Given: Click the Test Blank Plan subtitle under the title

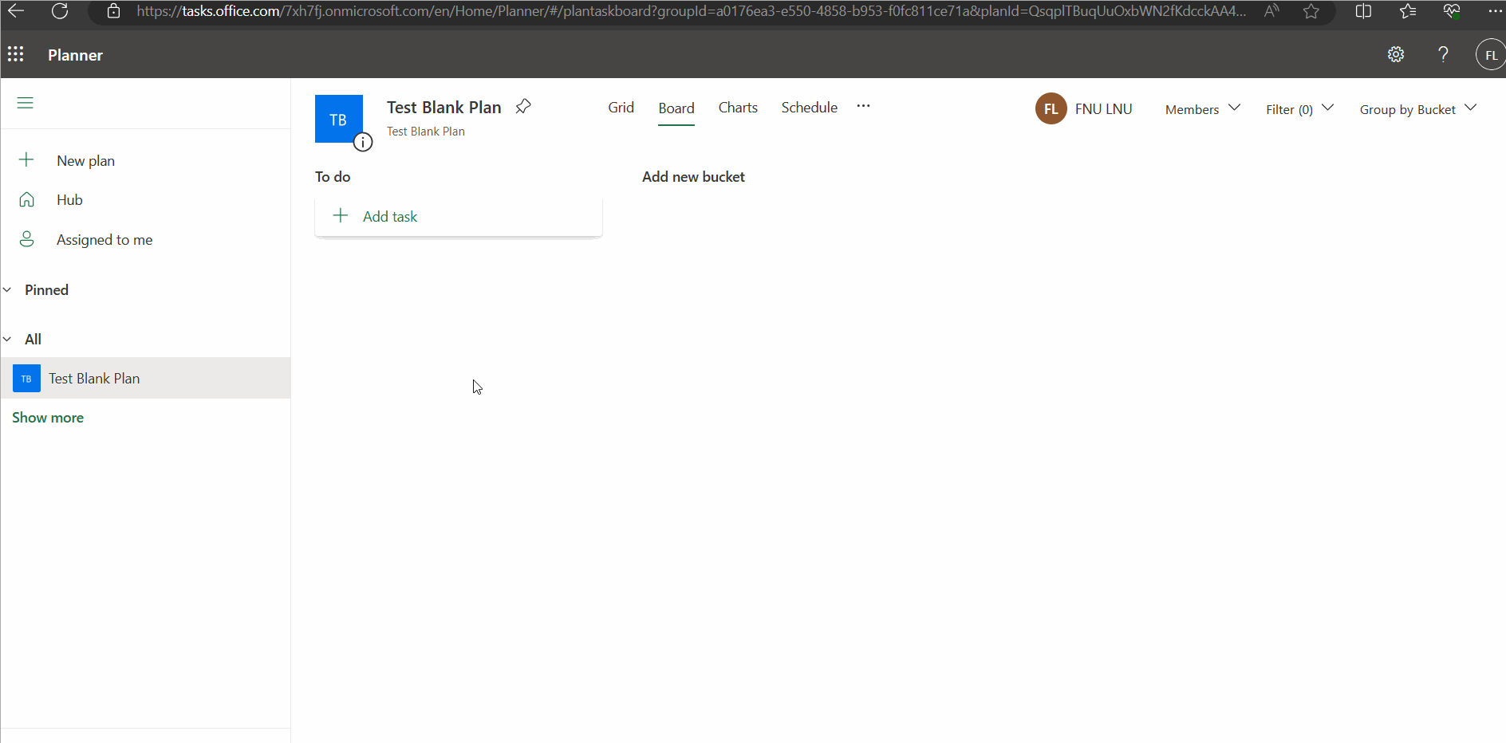Looking at the screenshot, I should 426,132.
